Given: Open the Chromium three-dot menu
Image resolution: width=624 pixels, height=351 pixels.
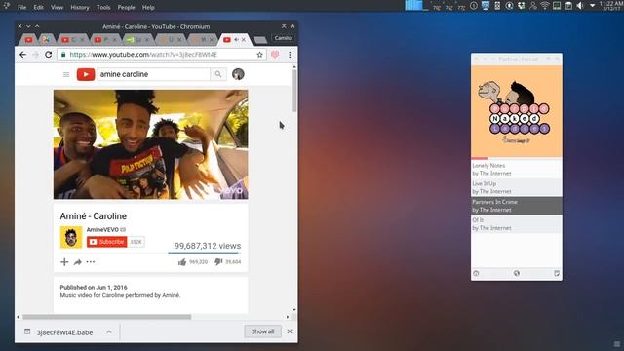Looking at the screenshot, I should tap(290, 55).
